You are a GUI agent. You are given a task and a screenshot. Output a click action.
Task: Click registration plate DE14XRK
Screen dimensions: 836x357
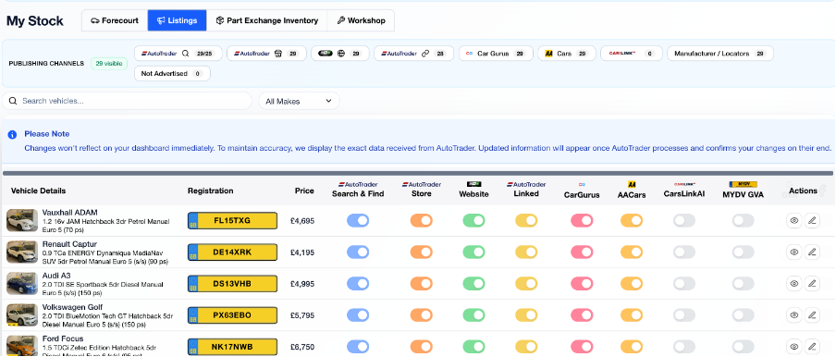point(232,252)
